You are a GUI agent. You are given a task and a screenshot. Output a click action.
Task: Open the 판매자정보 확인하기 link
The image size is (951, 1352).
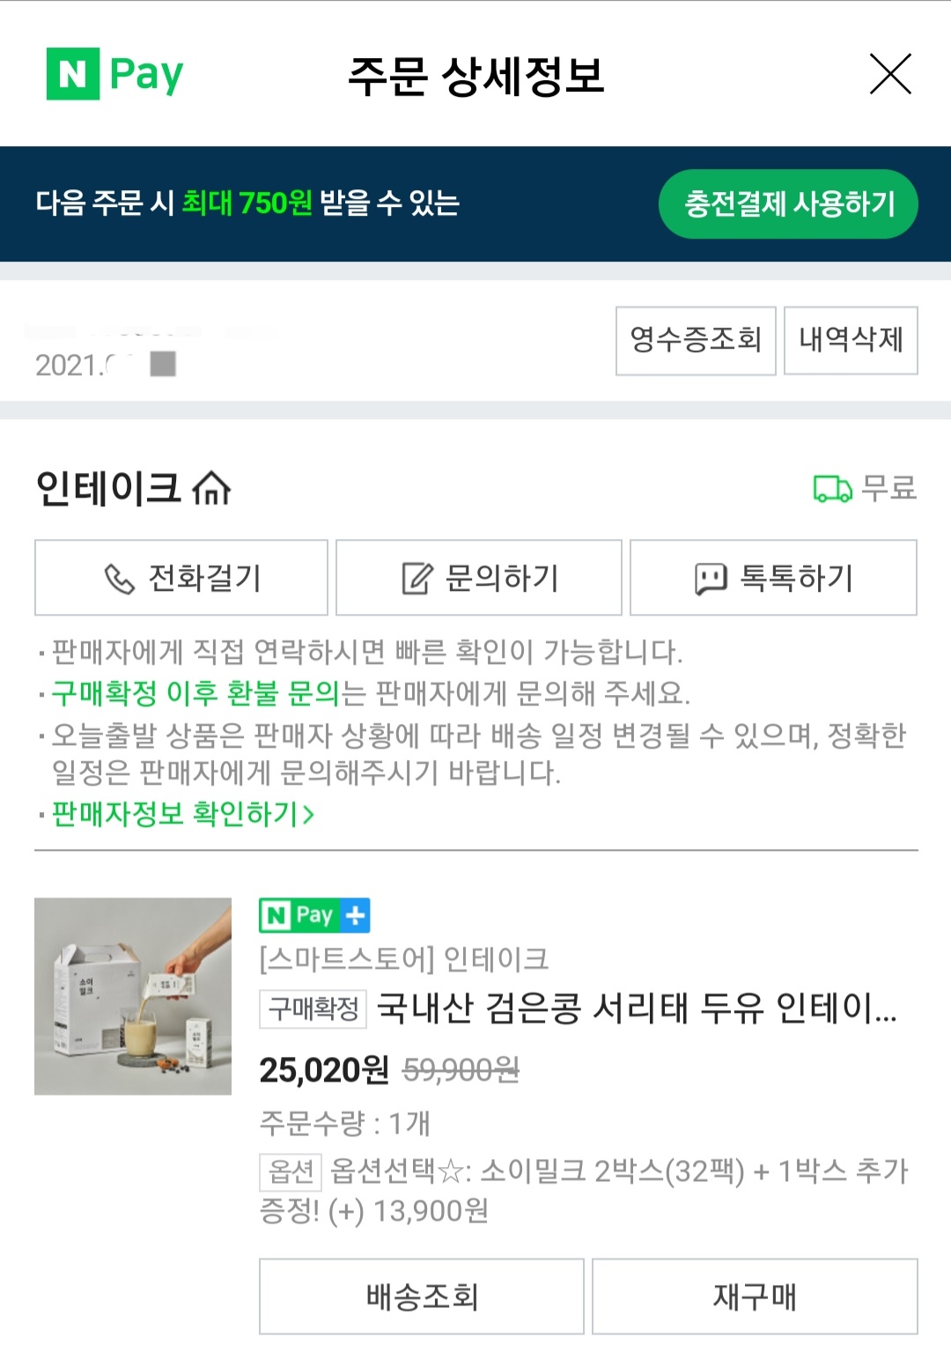pos(183,814)
